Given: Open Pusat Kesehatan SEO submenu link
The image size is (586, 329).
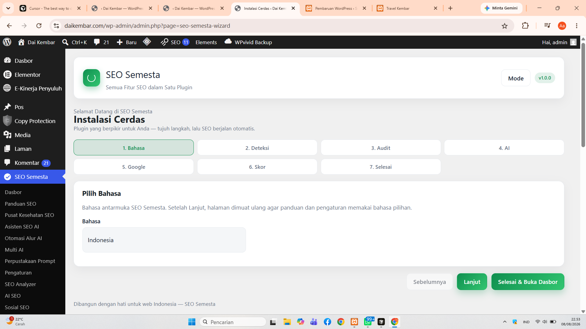Looking at the screenshot, I should coord(29,215).
